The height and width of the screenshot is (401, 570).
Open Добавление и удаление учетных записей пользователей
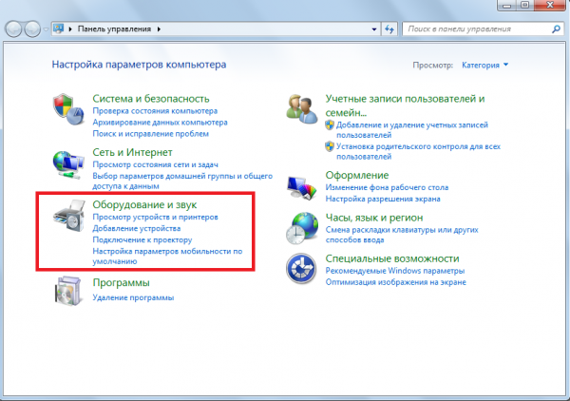[412, 130]
